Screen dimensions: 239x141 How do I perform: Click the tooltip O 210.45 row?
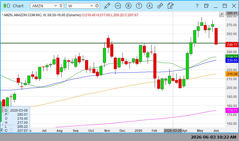[x=16, y=119]
